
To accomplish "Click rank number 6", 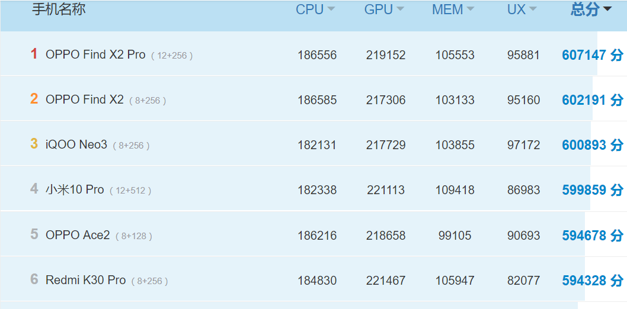I will (x=34, y=279).
